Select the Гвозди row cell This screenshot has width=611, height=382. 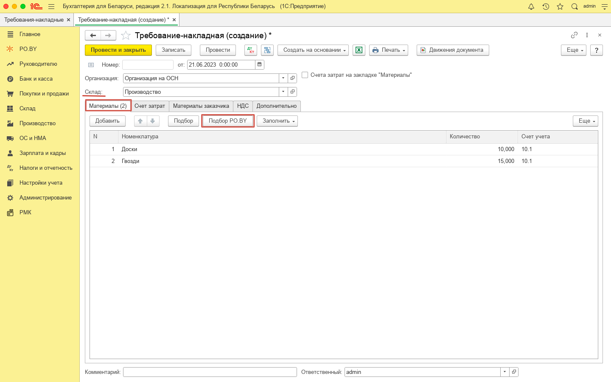[x=282, y=161]
